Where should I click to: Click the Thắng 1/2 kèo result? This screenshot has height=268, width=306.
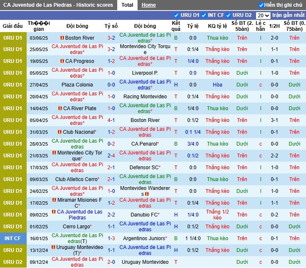(218, 215)
